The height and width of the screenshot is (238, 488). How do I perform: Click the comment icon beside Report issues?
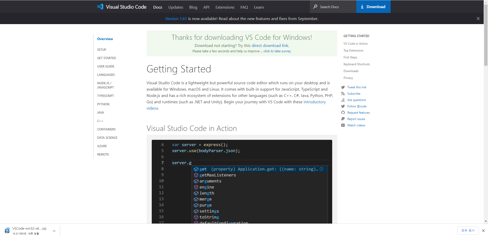[x=343, y=119]
